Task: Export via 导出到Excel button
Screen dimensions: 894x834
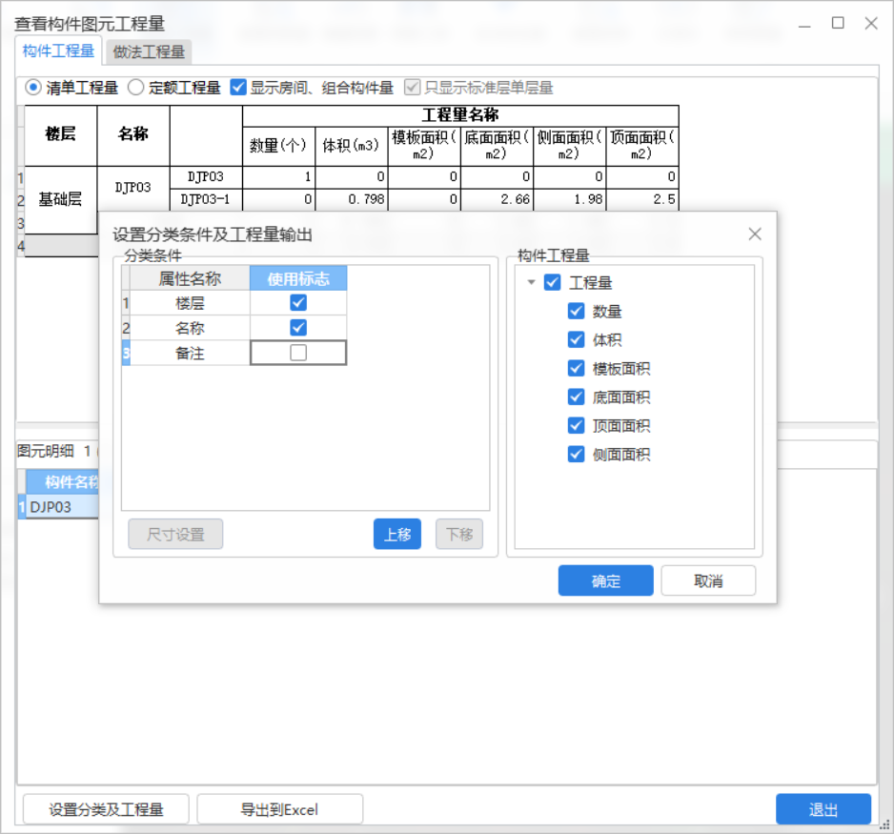Action: (280, 809)
